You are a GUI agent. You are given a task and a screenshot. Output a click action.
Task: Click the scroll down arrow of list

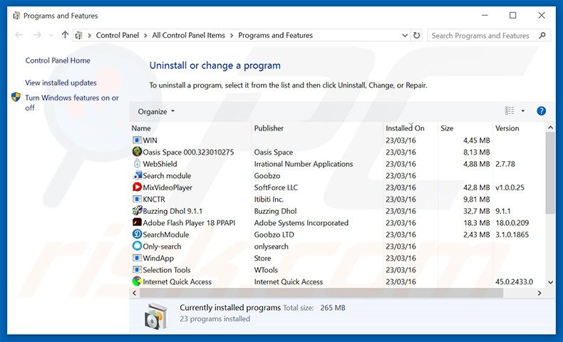[x=550, y=282]
